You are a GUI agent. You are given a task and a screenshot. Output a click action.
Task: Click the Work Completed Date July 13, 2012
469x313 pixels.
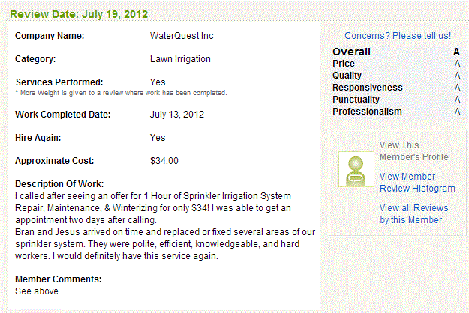point(177,115)
